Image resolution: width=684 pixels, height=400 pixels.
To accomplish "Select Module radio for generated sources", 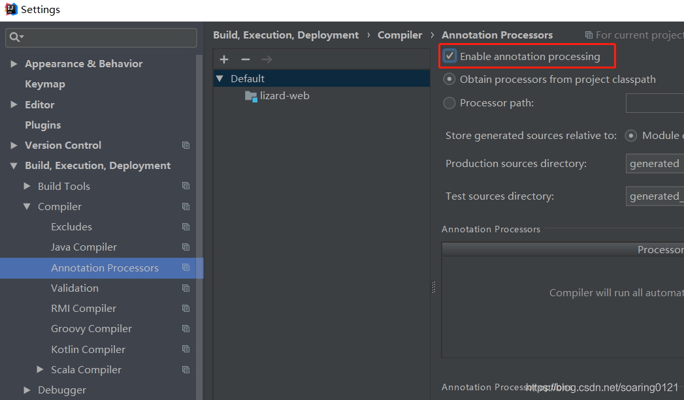I will pos(631,136).
